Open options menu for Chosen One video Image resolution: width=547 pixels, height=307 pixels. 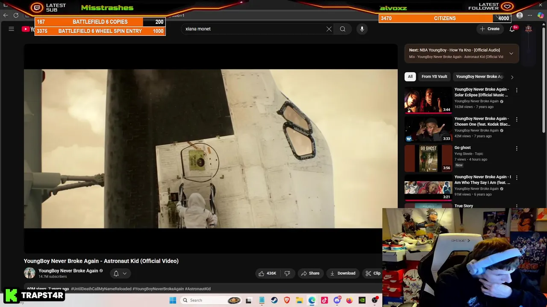click(x=517, y=119)
